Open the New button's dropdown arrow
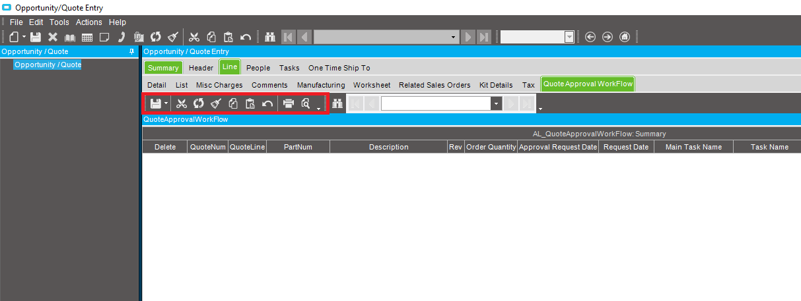The width and height of the screenshot is (801, 301). coord(24,38)
